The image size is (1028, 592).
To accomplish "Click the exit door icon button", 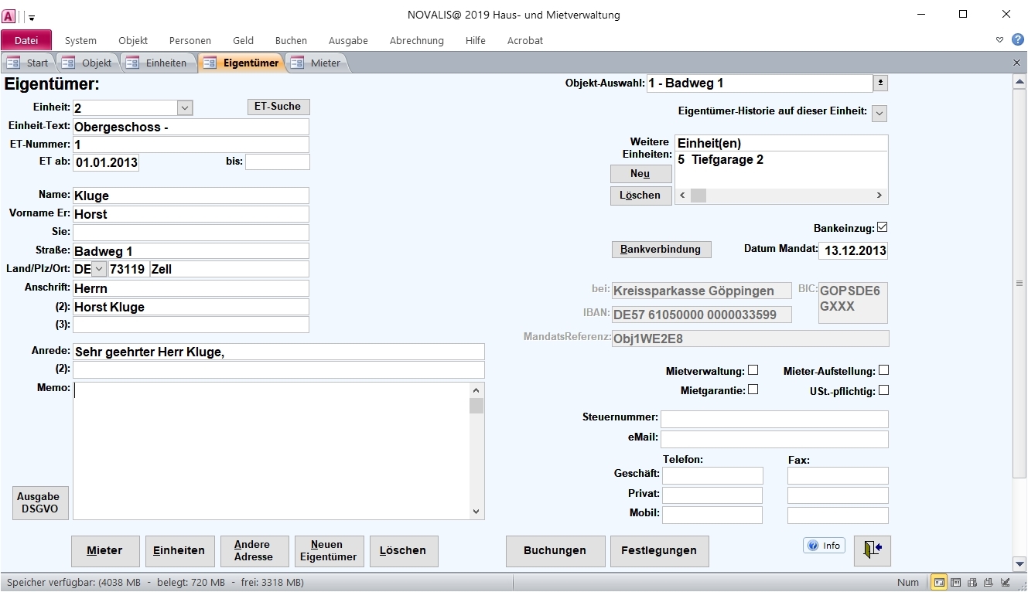I will [873, 549].
